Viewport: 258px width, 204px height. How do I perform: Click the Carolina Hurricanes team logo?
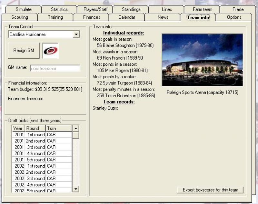point(51,51)
